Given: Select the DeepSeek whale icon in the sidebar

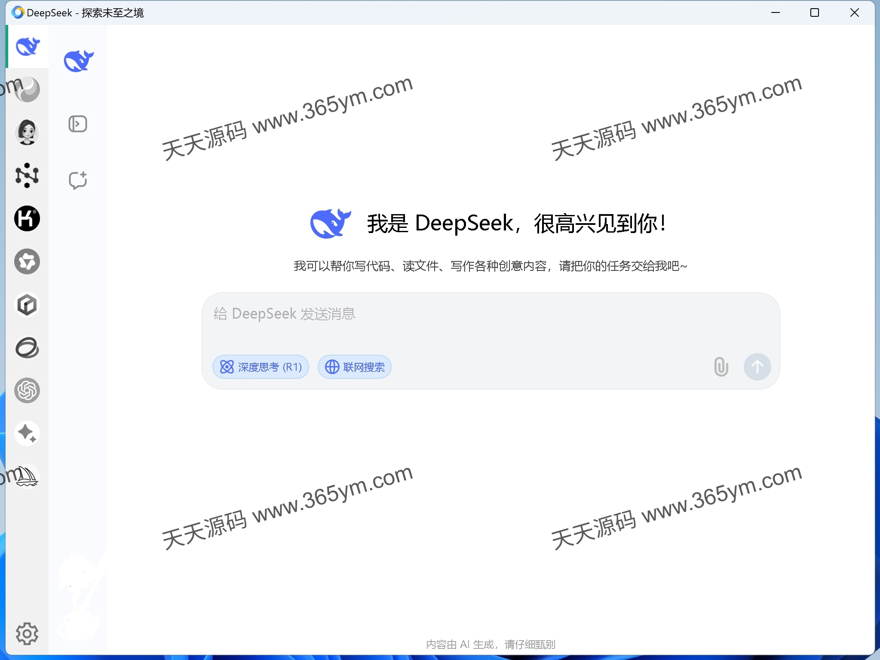Looking at the screenshot, I should [x=28, y=46].
